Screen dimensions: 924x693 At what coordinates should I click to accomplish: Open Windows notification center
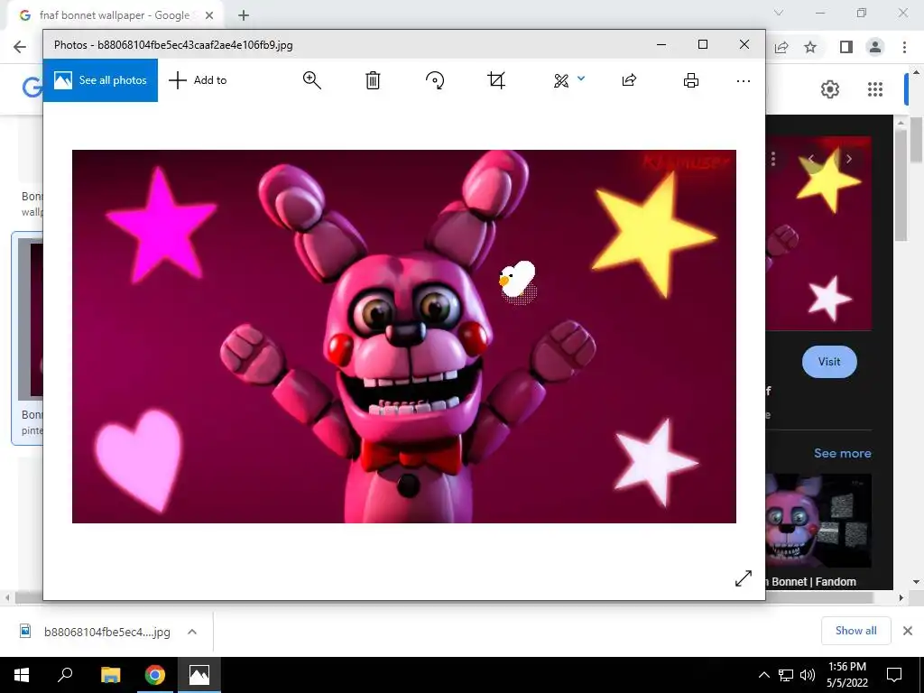point(894,675)
